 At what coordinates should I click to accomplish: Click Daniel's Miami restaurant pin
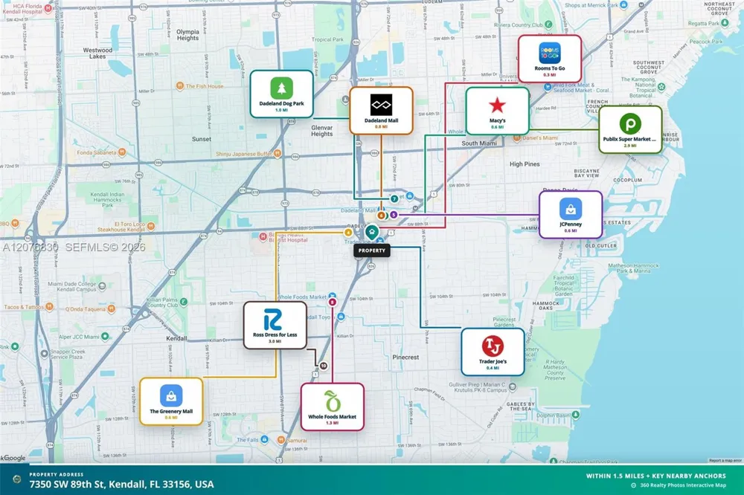(x=517, y=138)
